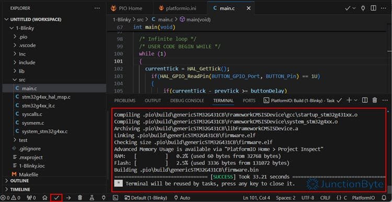Click PlatformIO Test flask icon in status bar

click(x=92, y=198)
